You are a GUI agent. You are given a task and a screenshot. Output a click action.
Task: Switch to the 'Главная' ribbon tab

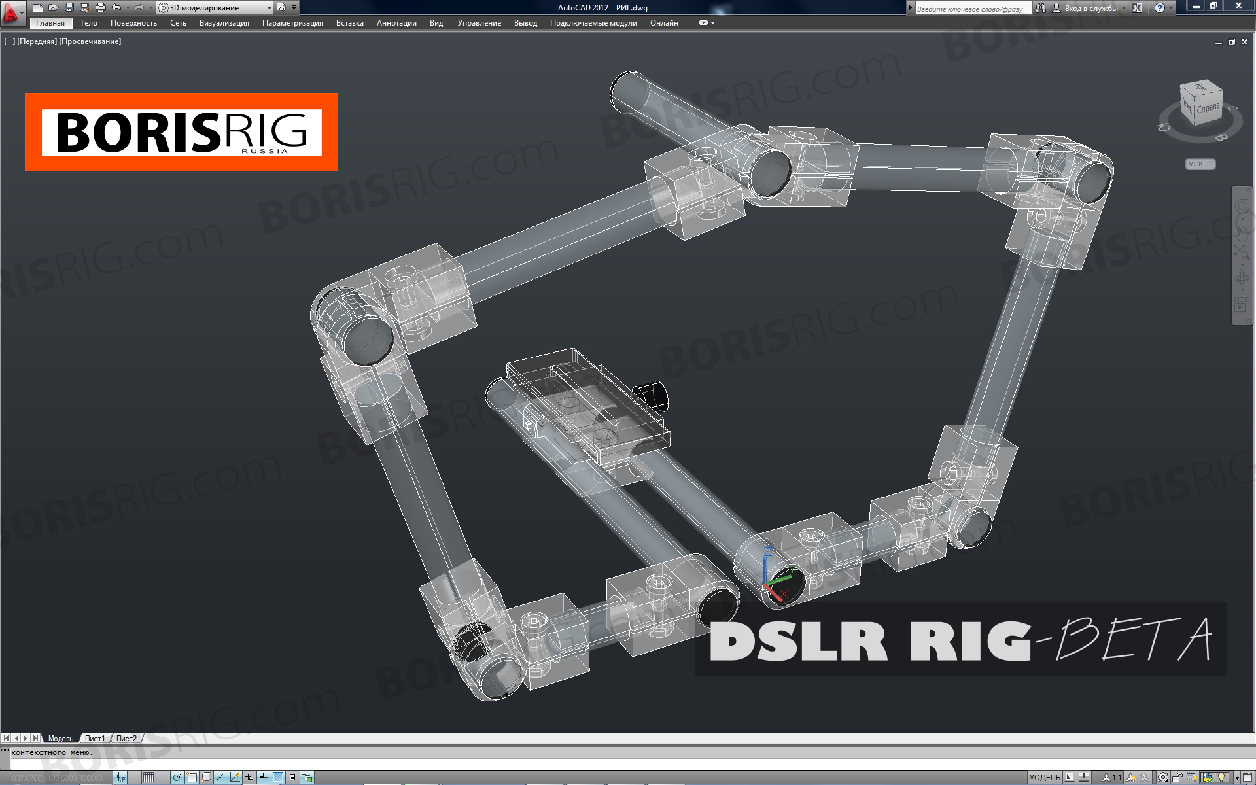pyautogui.click(x=50, y=23)
